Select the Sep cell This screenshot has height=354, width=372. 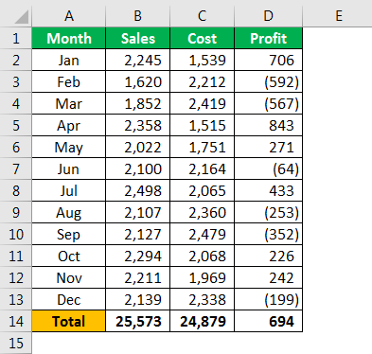tap(69, 234)
